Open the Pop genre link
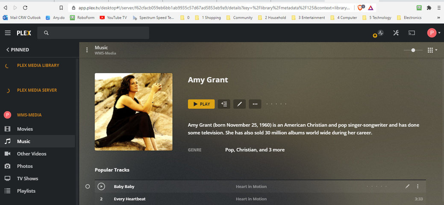This screenshot has width=444, height=205. 229,150
